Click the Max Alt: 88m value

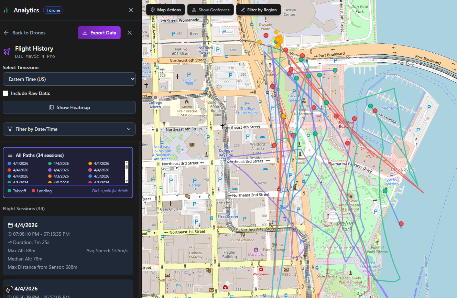(x=21, y=251)
